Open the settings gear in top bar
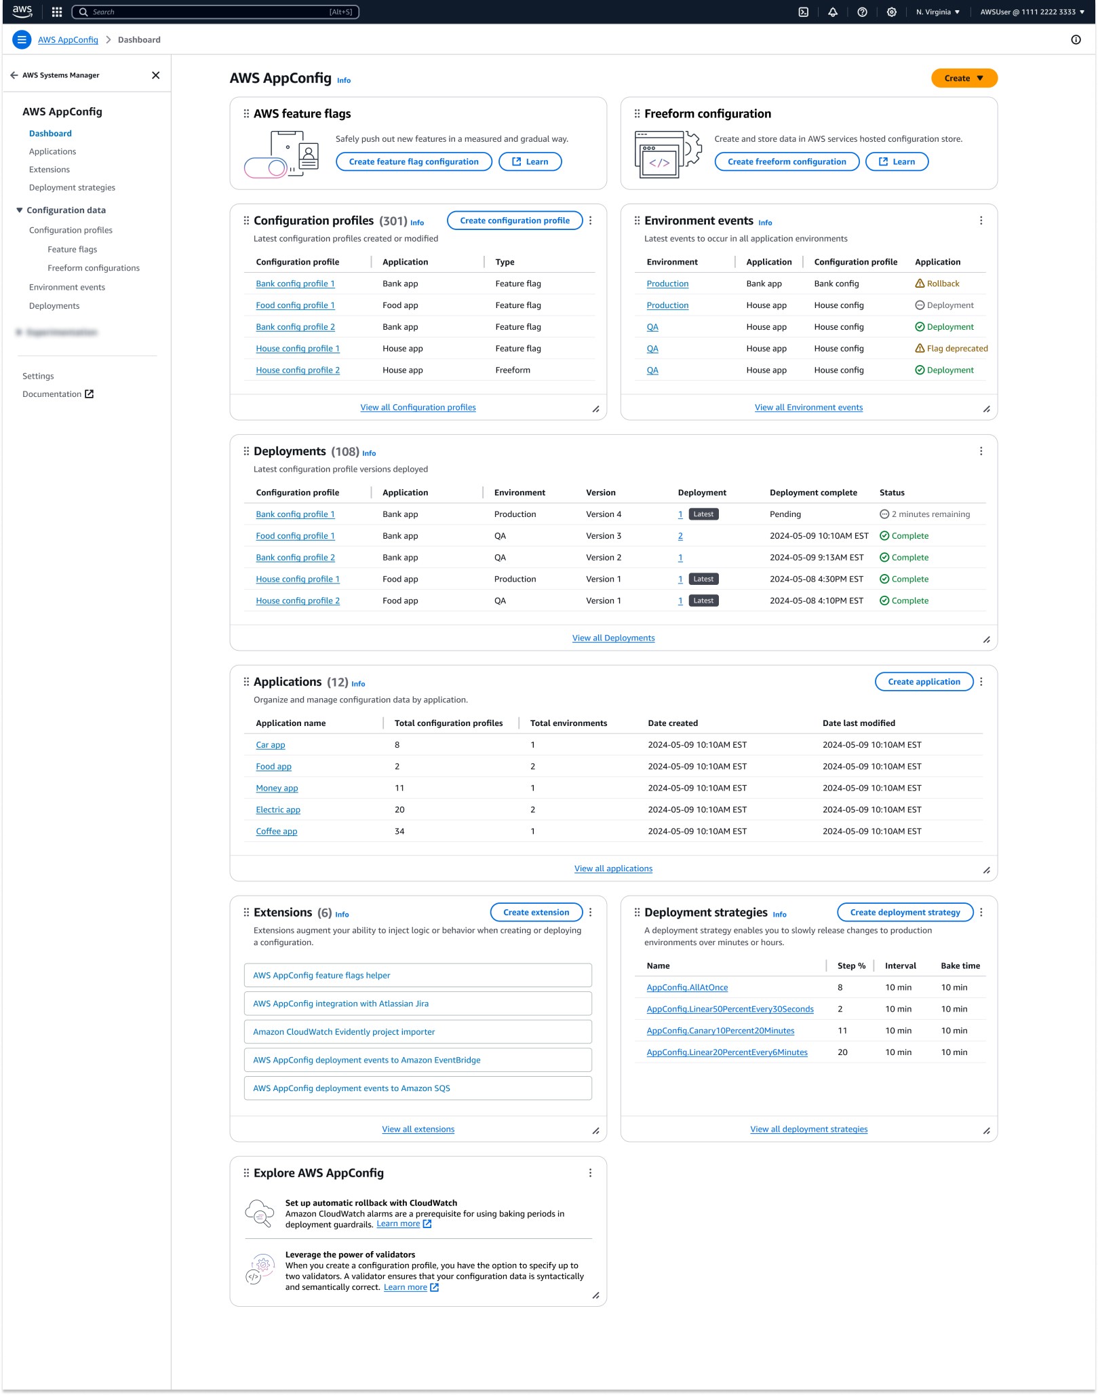The height and width of the screenshot is (1395, 1098). click(892, 12)
